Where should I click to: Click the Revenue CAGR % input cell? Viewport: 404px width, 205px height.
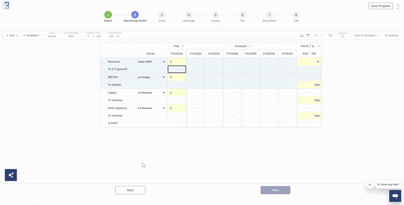pos(309,62)
